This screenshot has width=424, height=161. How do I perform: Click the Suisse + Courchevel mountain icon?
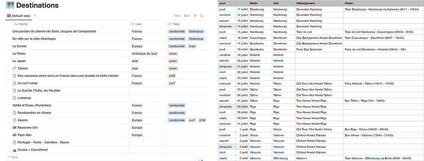point(14,150)
